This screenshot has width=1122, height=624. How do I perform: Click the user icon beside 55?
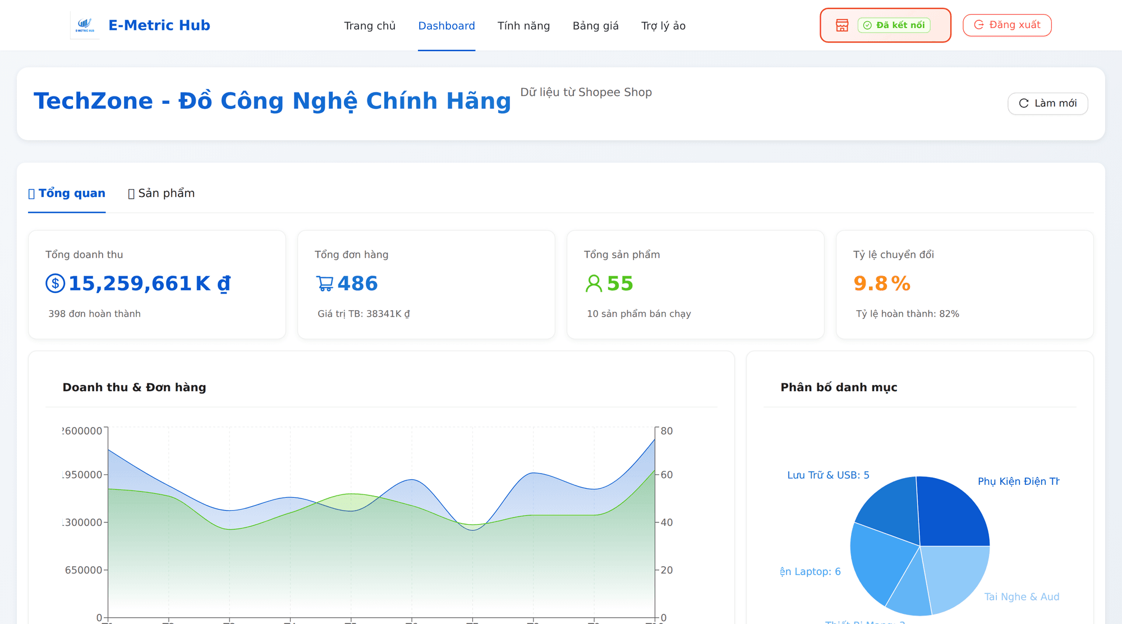pyautogui.click(x=594, y=283)
